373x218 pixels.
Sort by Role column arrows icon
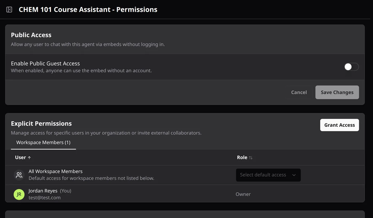click(251, 158)
